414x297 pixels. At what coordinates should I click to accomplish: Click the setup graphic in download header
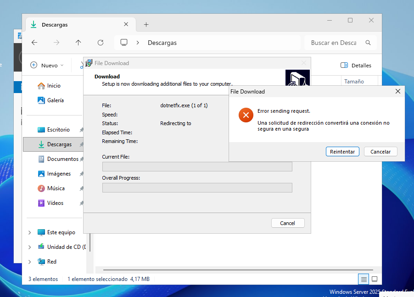[x=297, y=77]
